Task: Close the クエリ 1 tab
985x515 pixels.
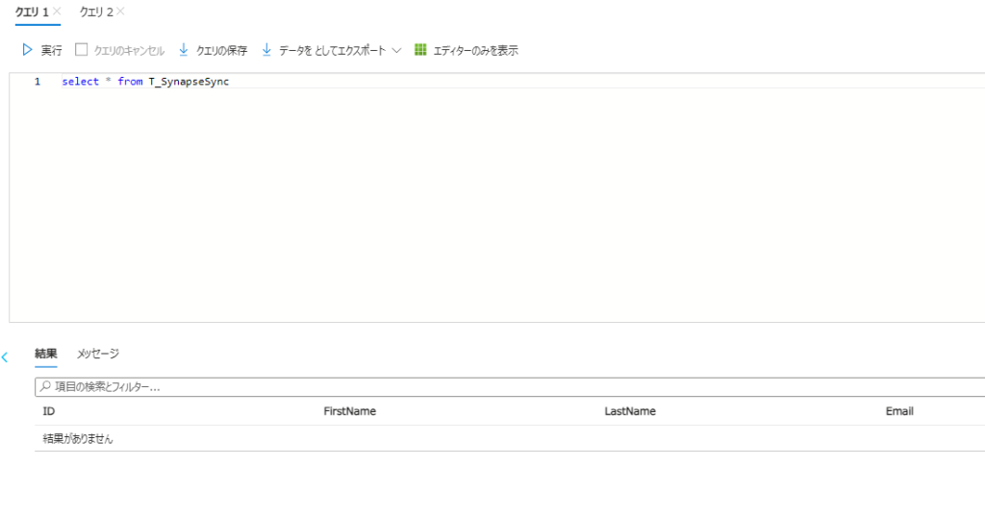Action: (58, 12)
